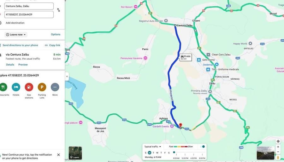
Task: Select Friday in traffic day picker
Action: click(165, 153)
